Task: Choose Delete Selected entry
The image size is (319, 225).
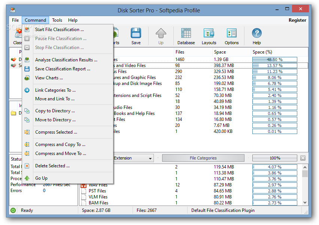Action: pyautogui.click(x=67, y=166)
